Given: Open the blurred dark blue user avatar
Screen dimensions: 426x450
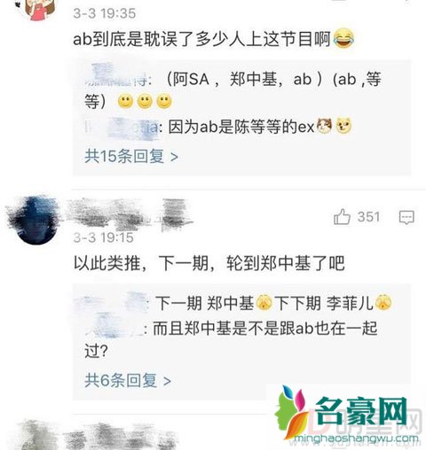Looking at the screenshot, I should coord(34,221).
